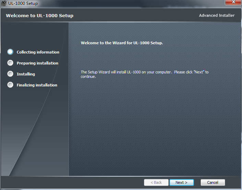This screenshot has width=242, height=190.
Task: Click the 'Collecting information' label
Action: pyautogui.click(x=38, y=52)
